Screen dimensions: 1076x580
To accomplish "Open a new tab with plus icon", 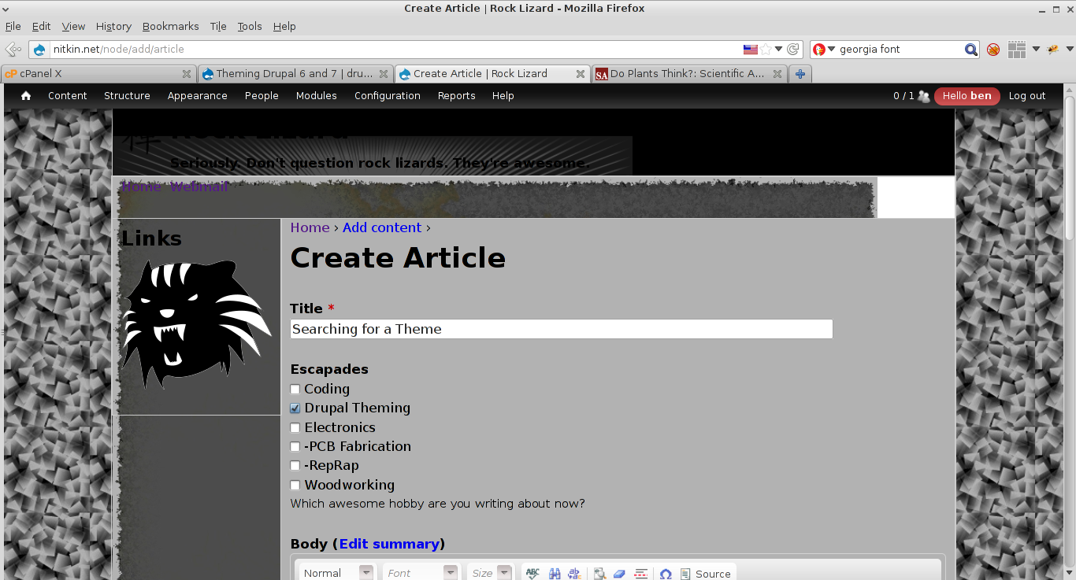I will 800,74.
